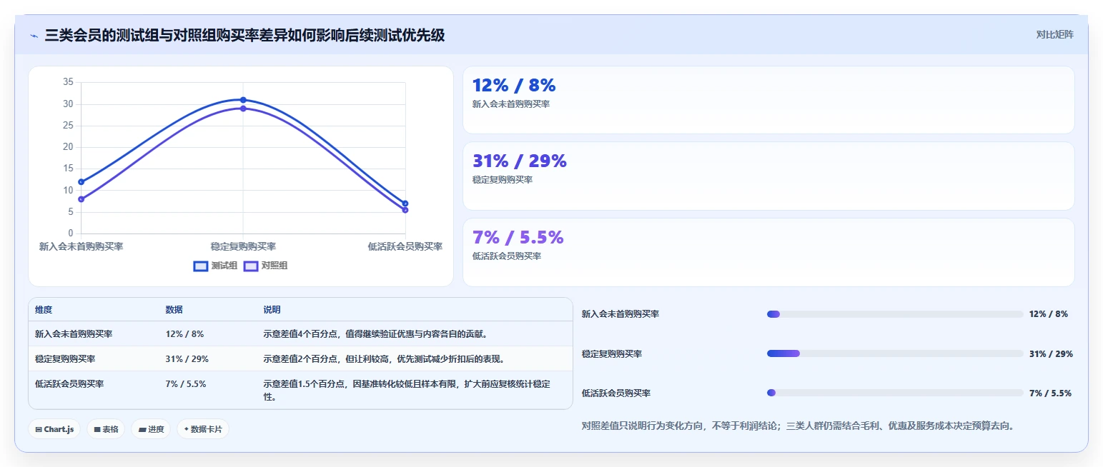Click the 对照组 data point at 新入会未首购购买率
This screenshot has width=1103, height=467.
[x=81, y=199]
